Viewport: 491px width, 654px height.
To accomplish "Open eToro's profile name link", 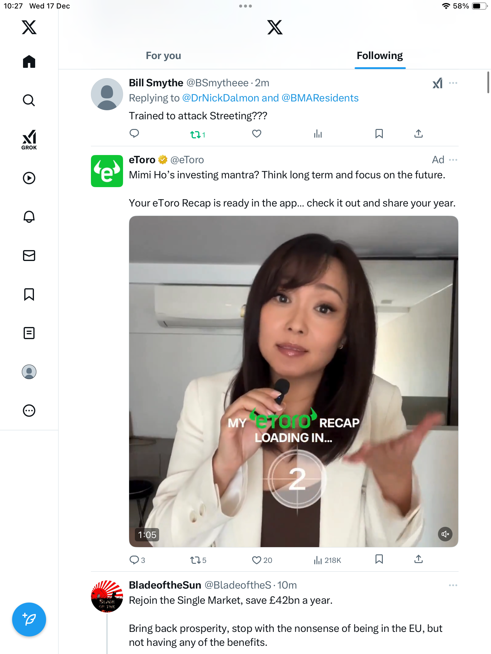I will point(142,160).
